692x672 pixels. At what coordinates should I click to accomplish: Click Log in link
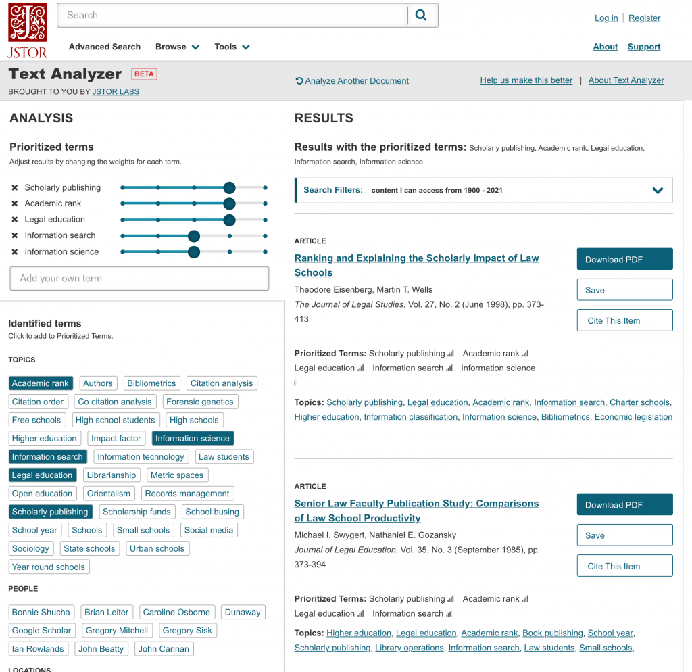pos(606,18)
